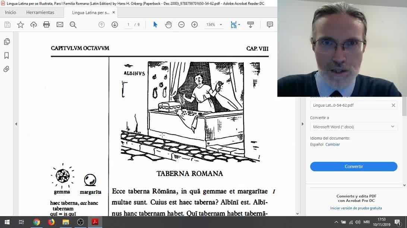This screenshot has width=407, height=228.
Task: Click the TABERNA ROMANA heading
Action: (190, 173)
